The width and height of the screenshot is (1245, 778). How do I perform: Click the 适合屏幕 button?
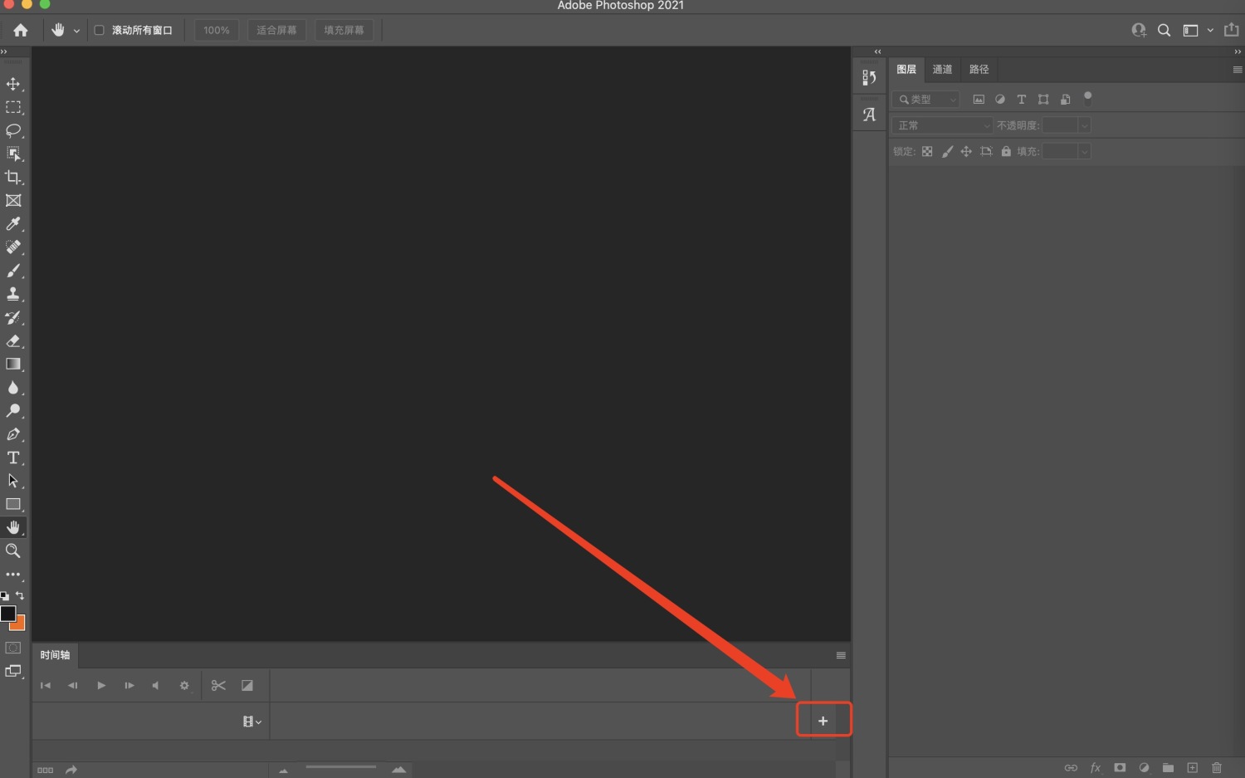pos(276,30)
